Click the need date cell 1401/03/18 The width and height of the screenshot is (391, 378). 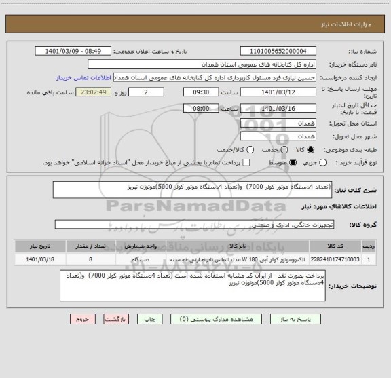click(40, 259)
